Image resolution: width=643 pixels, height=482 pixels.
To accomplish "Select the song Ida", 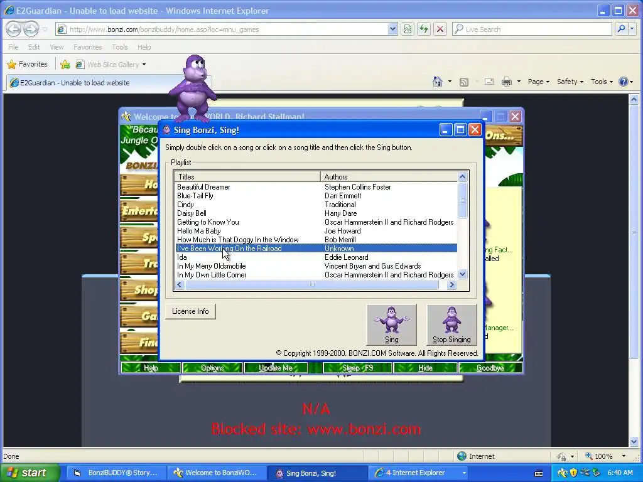I will point(316,257).
